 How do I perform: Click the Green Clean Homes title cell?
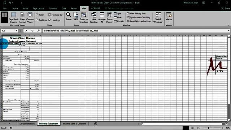pos(22,38)
